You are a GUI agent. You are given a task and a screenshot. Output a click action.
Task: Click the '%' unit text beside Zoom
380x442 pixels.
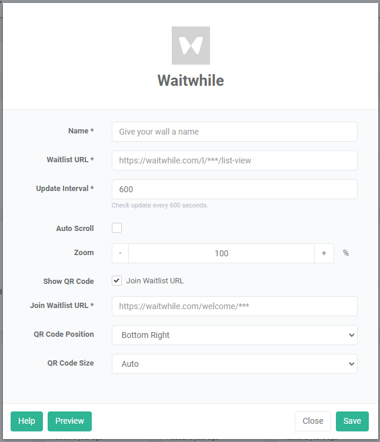tap(346, 253)
